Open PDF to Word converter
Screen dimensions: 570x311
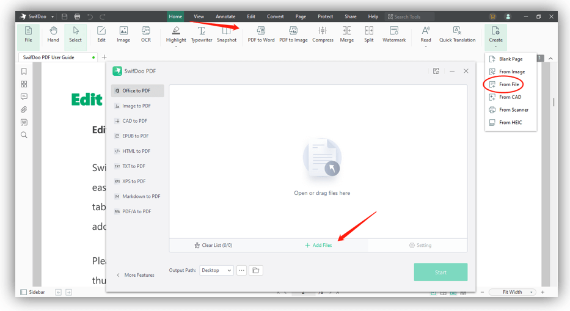point(261,35)
